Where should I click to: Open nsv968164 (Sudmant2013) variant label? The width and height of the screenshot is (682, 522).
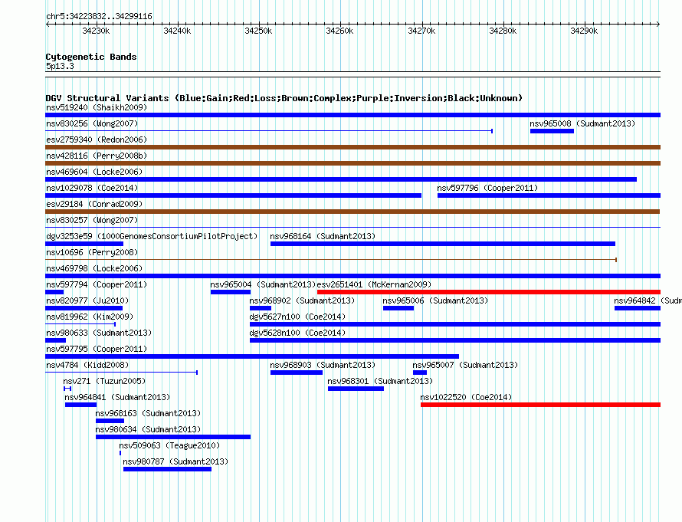point(323,236)
